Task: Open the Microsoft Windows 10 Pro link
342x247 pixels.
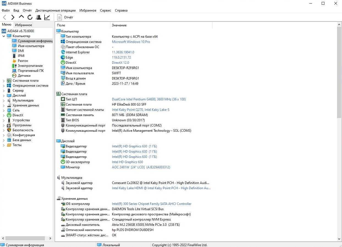Action: [x=131, y=42]
